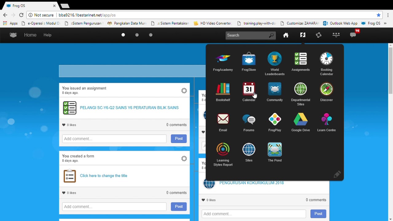Image resolution: width=393 pixels, height=221 pixels.
Task: Open the Email app
Action: pyautogui.click(x=223, y=122)
